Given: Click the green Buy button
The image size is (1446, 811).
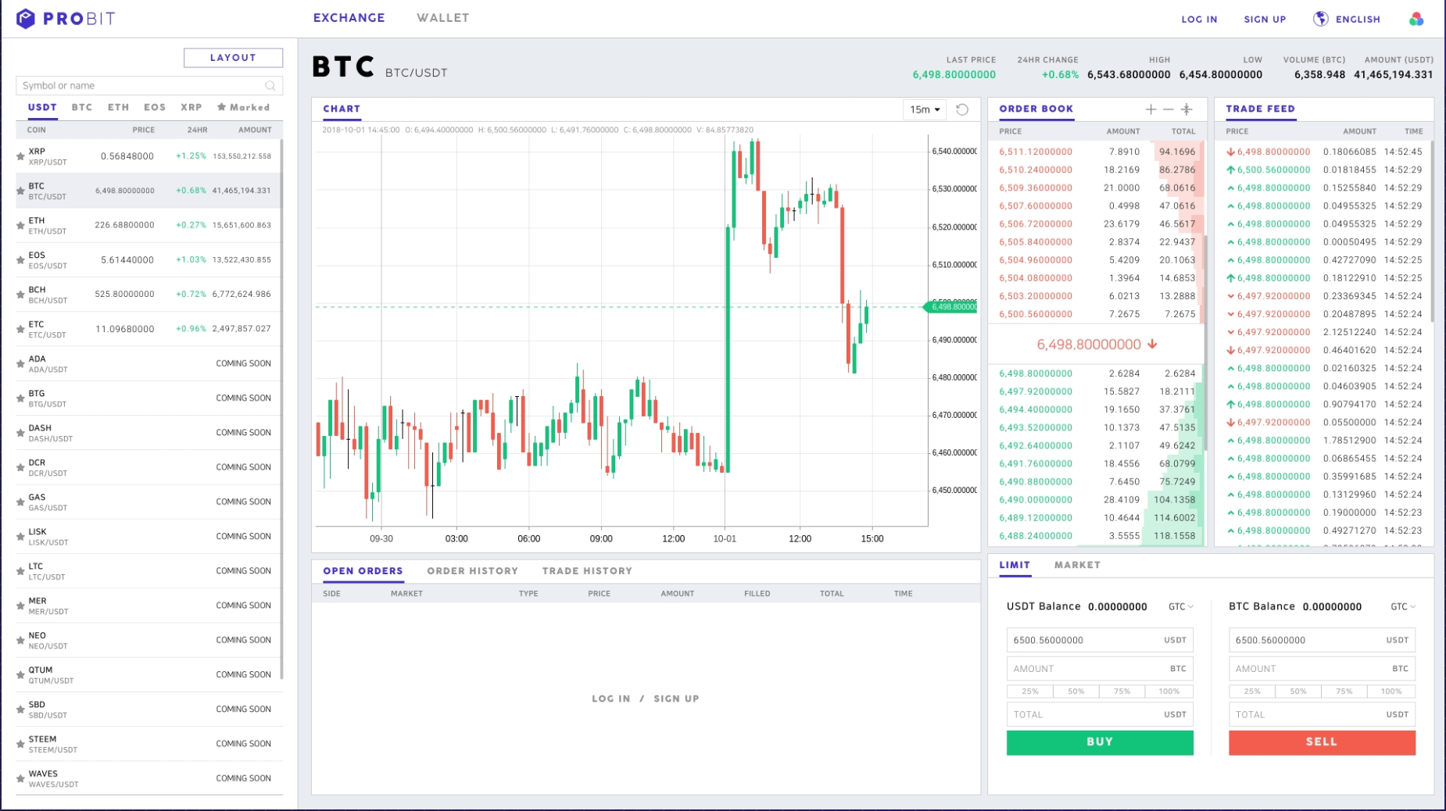Looking at the screenshot, I should click(1100, 742).
